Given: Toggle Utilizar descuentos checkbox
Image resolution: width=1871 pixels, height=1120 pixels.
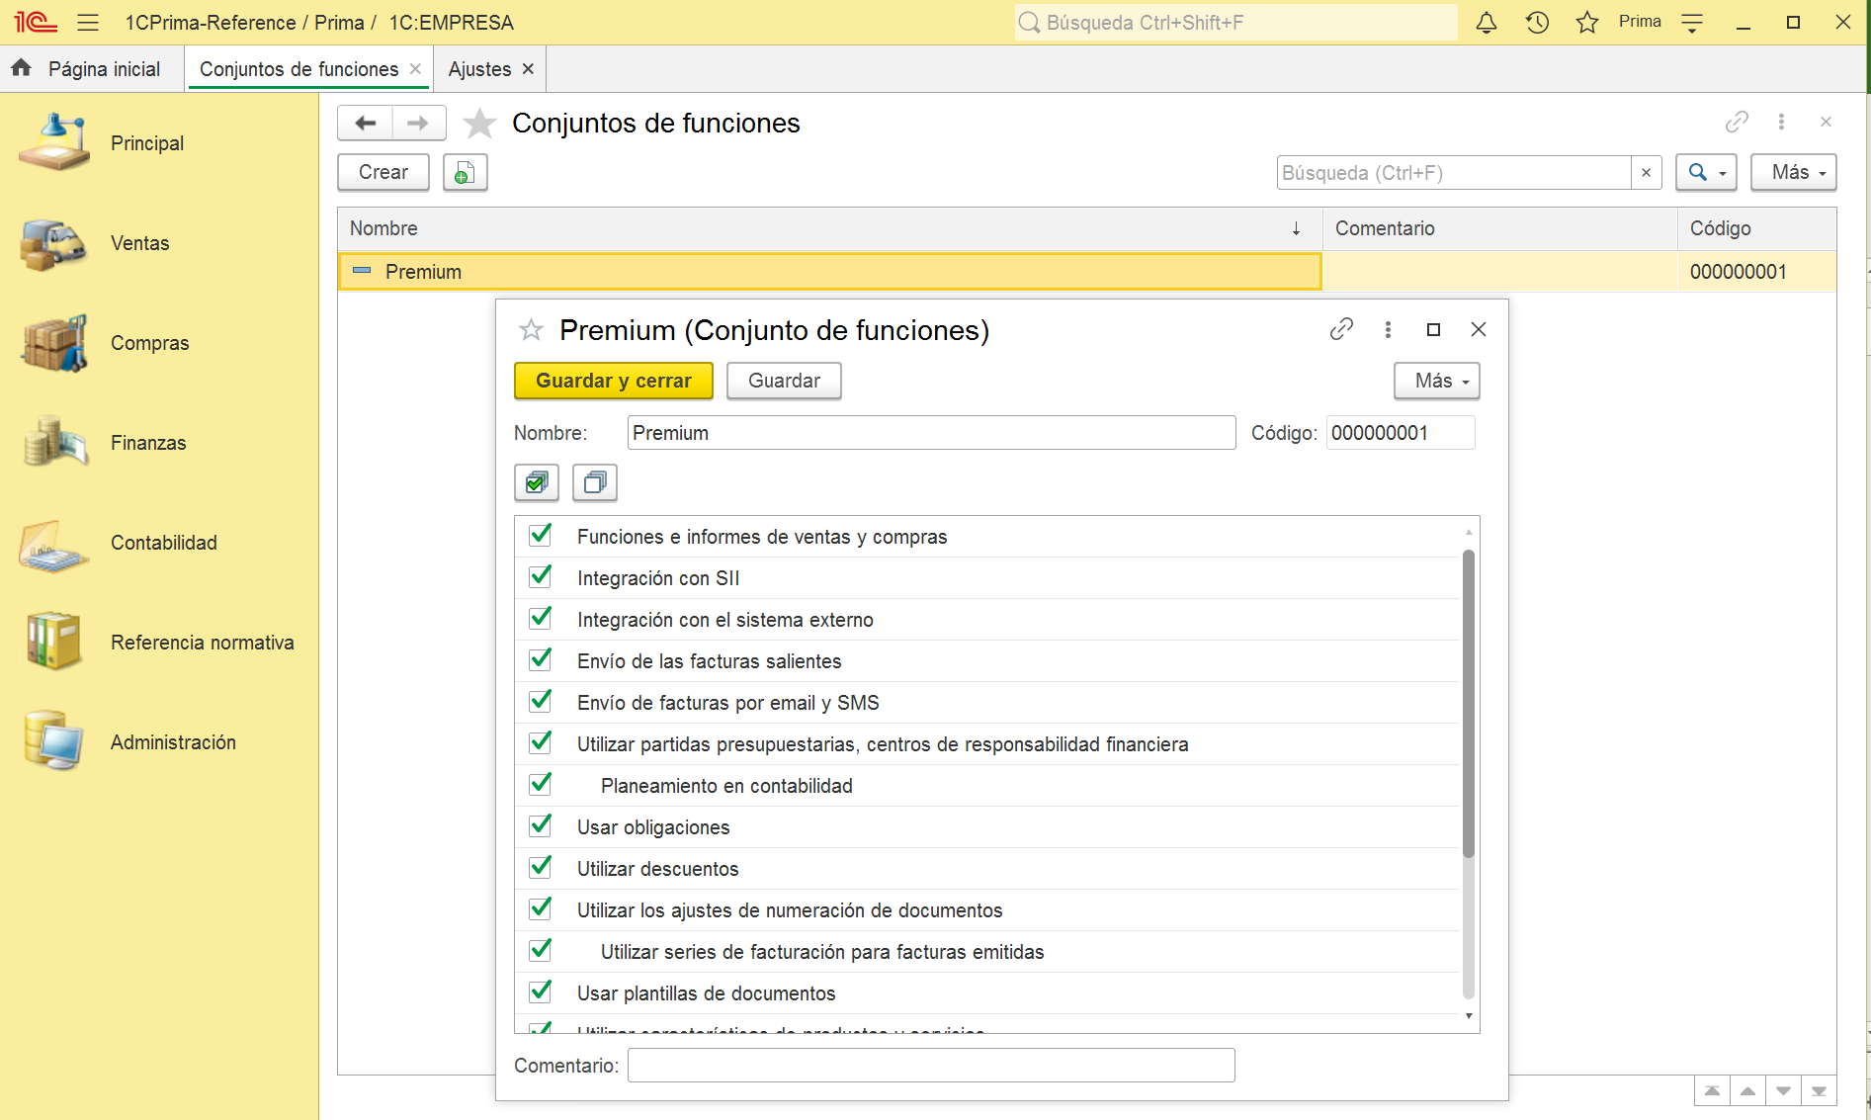Looking at the screenshot, I should [x=541, y=868].
